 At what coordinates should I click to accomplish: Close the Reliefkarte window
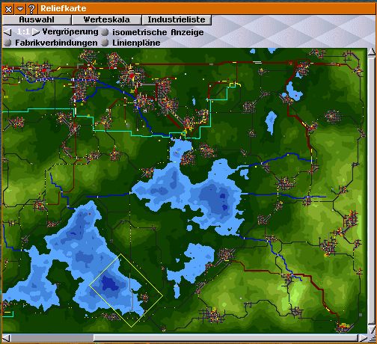[8, 9]
